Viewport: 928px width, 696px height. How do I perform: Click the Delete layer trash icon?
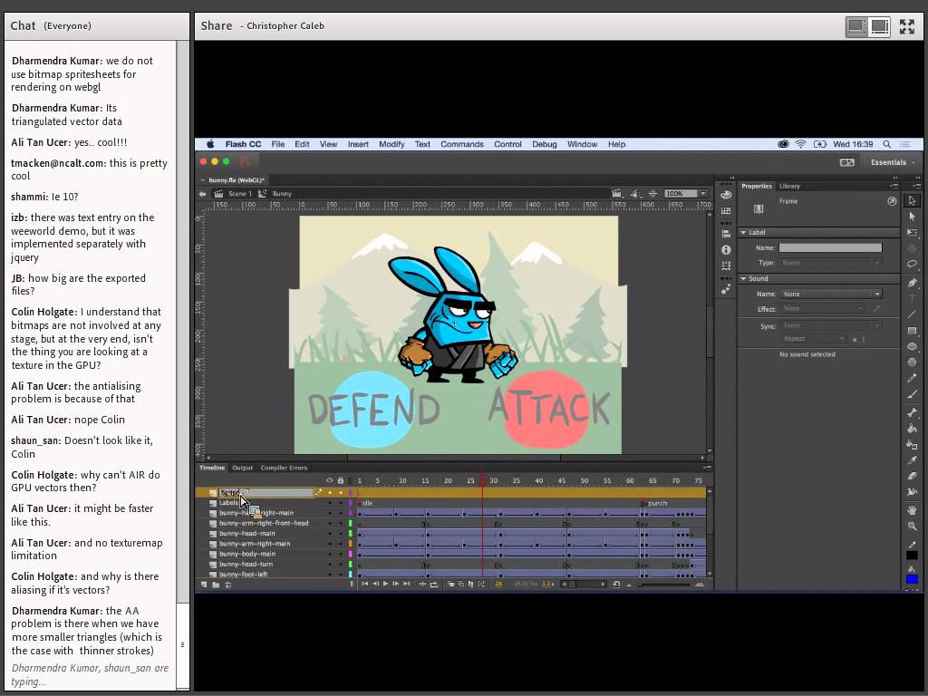pos(227,585)
